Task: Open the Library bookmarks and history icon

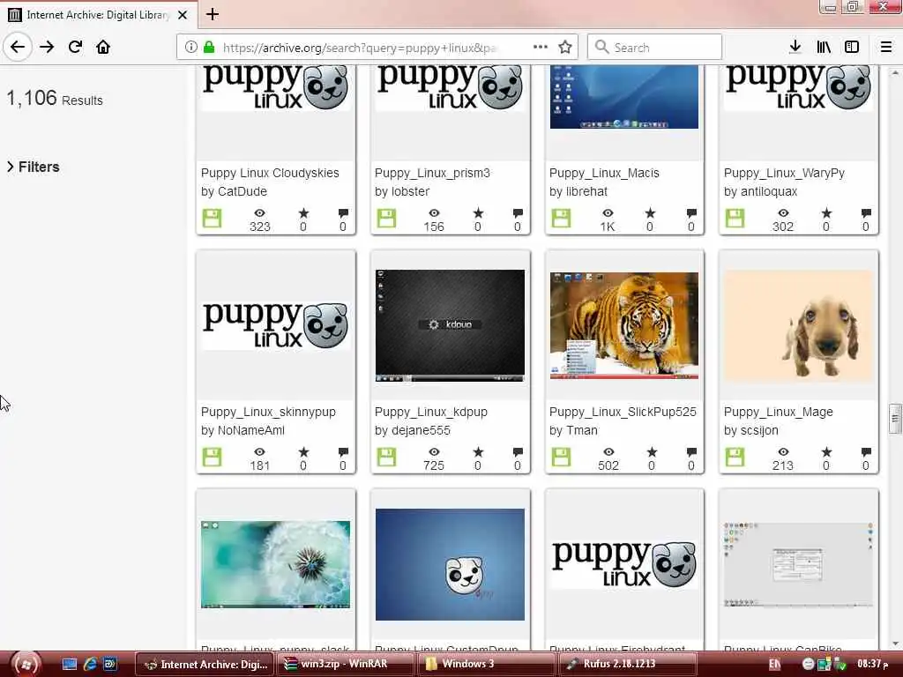Action: tap(824, 48)
